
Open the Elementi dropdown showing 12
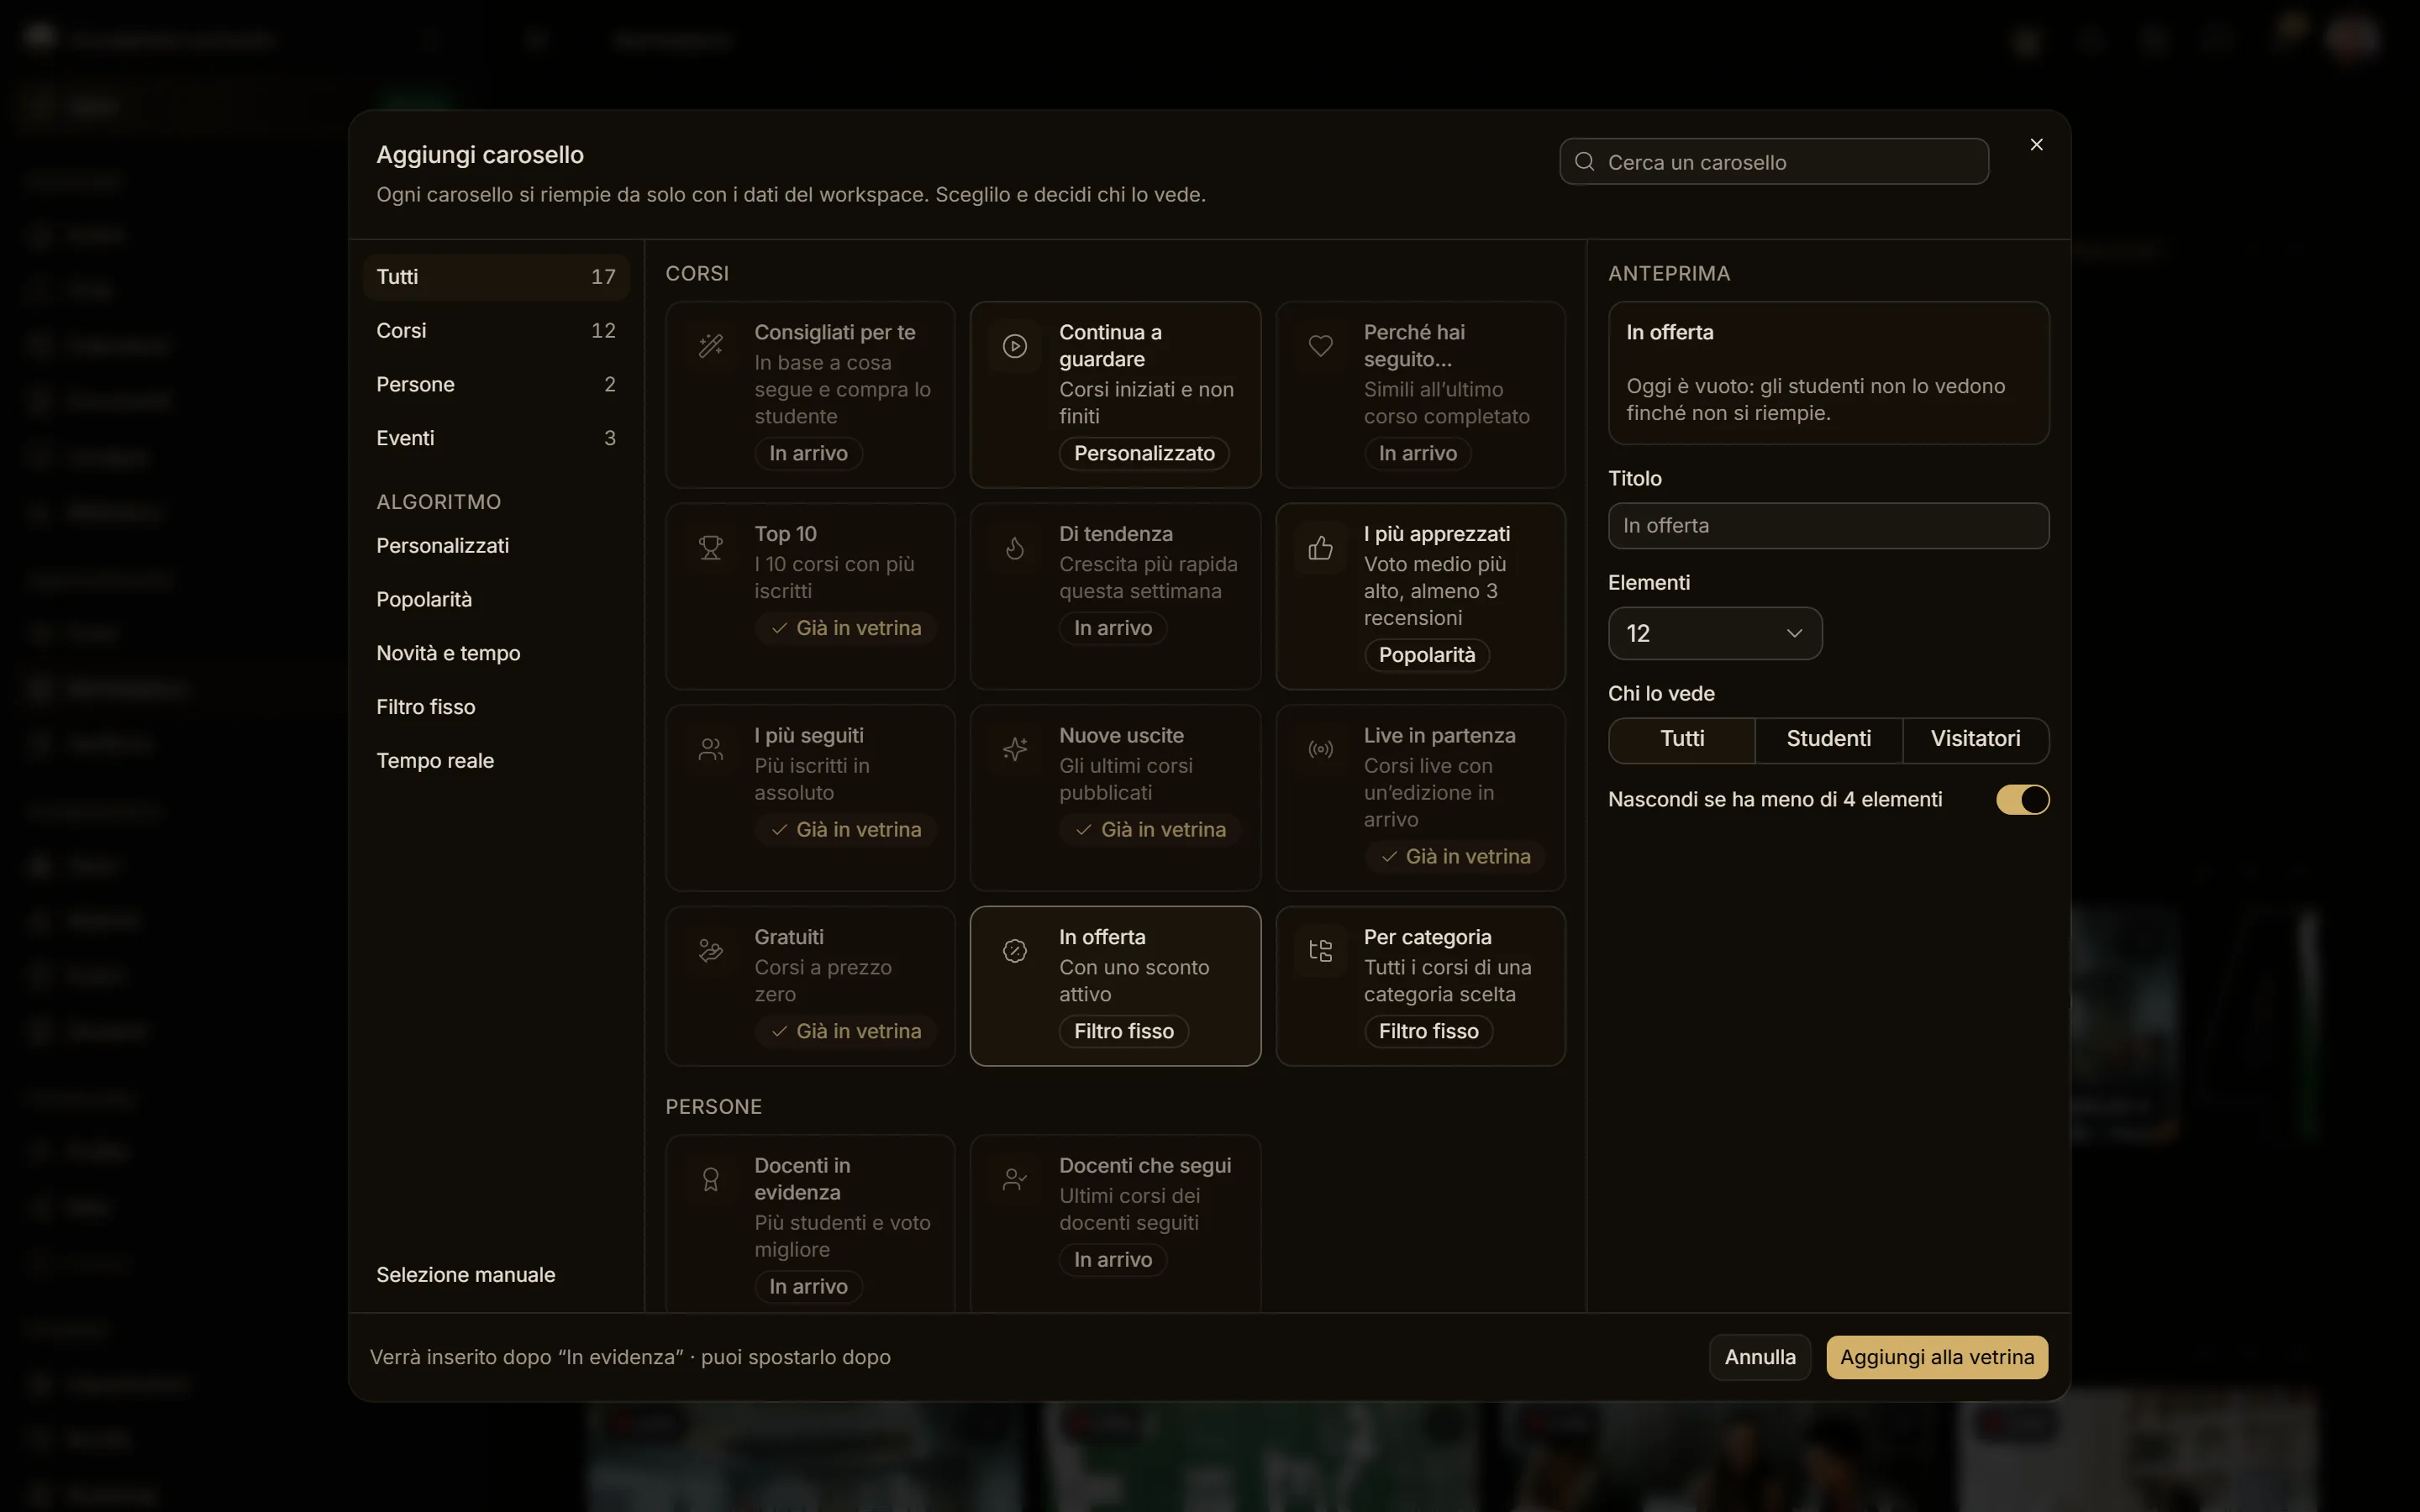click(1714, 634)
